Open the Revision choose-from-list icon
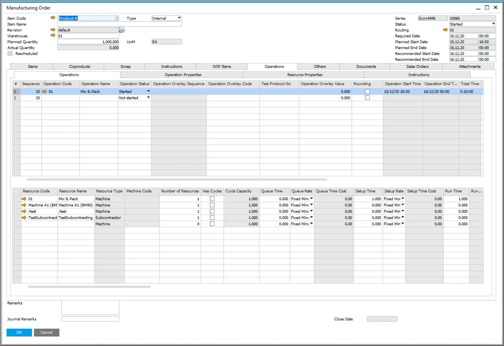This screenshot has width=504, height=346. pyautogui.click(x=122, y=30)
